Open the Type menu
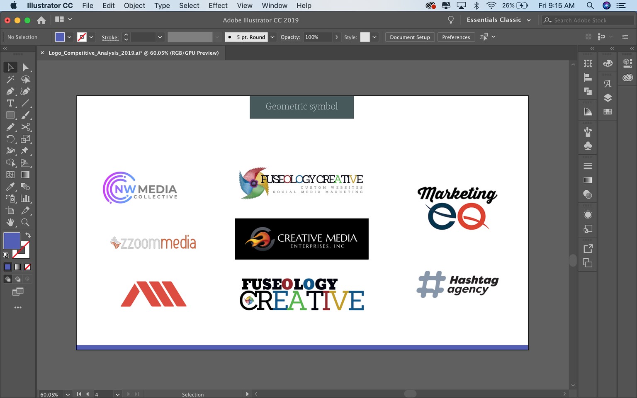Viewport: 637px width, 398px height. pos(162,5)
